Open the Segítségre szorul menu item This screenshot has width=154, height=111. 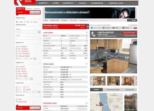point(116,3)
